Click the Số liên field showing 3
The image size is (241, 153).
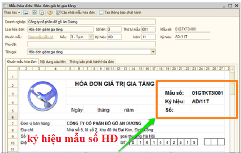coord(114,29)
